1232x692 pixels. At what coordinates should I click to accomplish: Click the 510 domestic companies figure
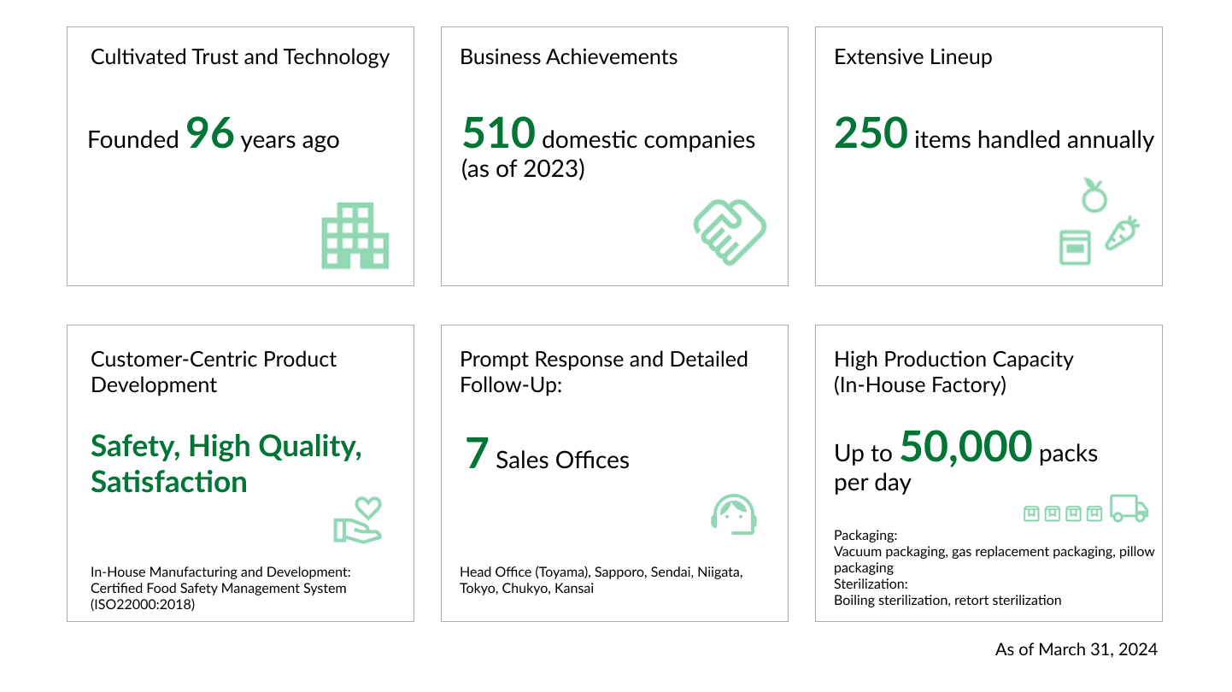pos(499,133)
